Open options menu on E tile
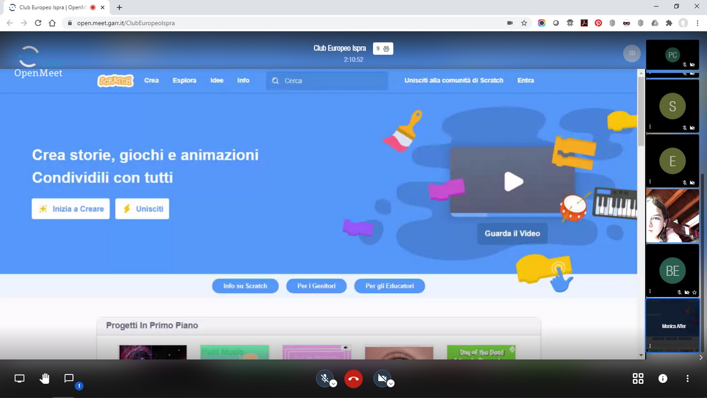 pos(650,182)
